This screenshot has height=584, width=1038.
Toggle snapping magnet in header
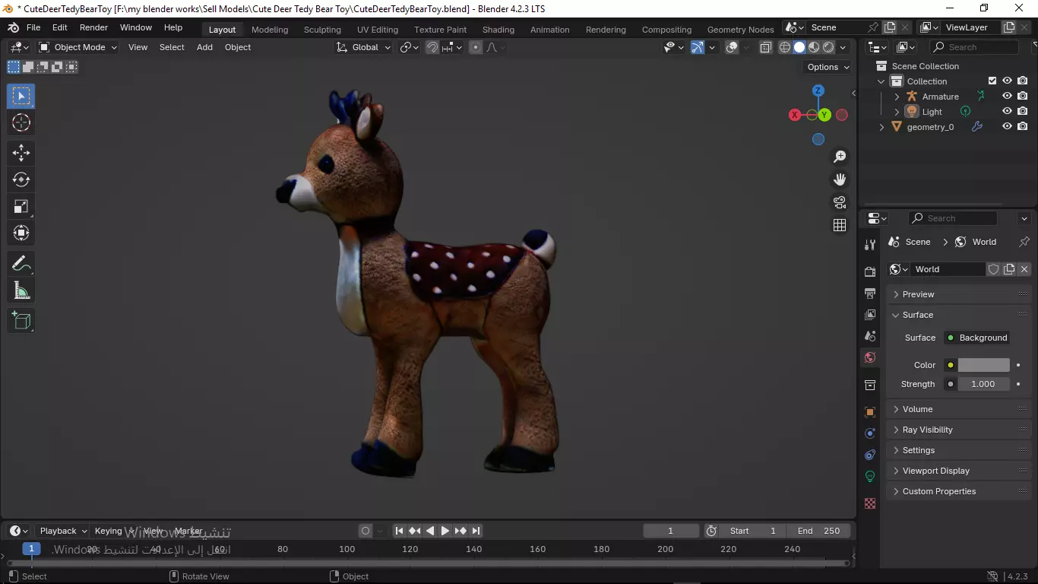(432, 47)
